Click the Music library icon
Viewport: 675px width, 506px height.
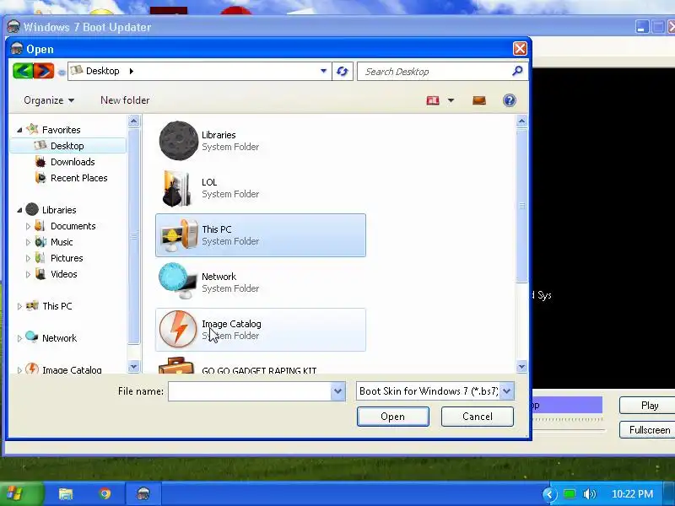click(40, 242)
